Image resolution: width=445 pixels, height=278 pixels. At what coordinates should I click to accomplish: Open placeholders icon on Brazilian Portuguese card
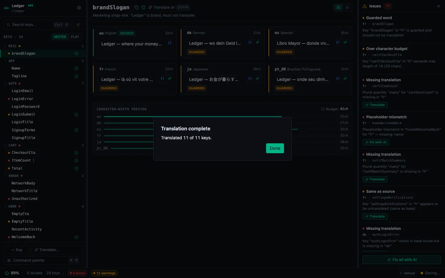(x=338, y=78)
